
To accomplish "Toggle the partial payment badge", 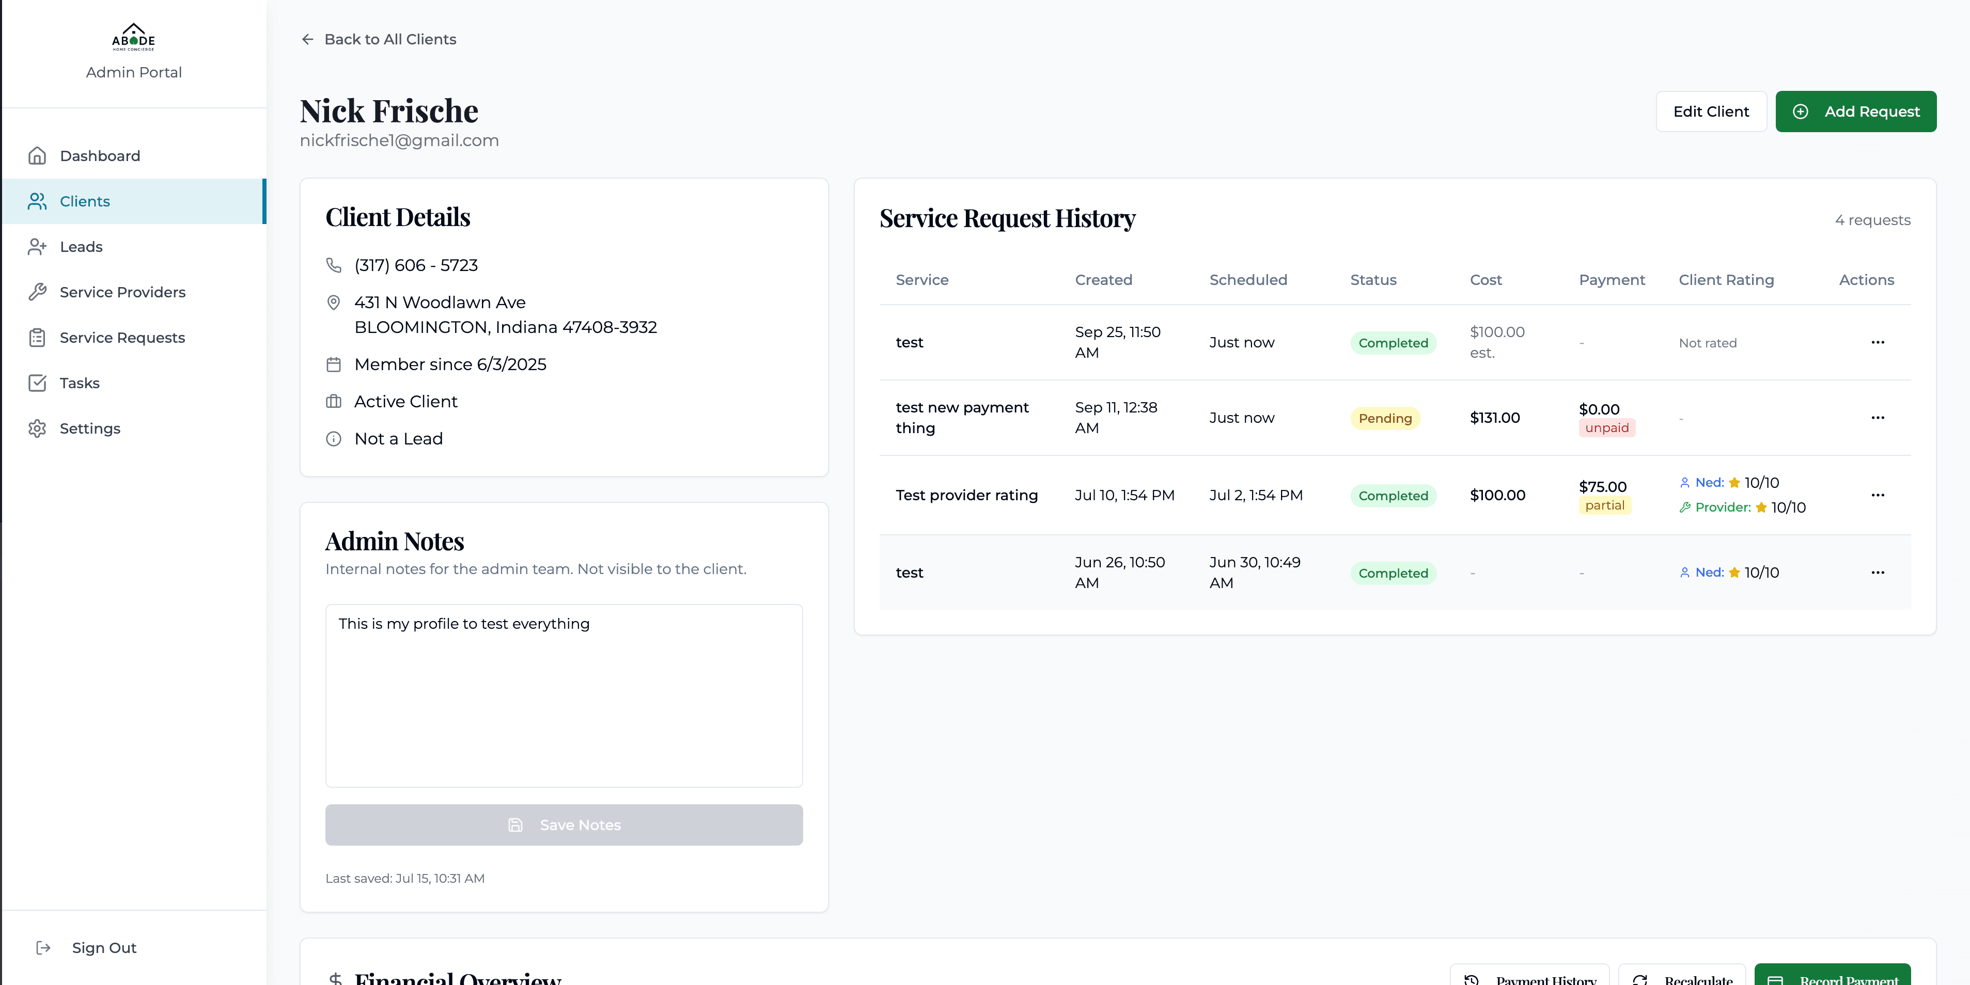I will click(1604, 506).
